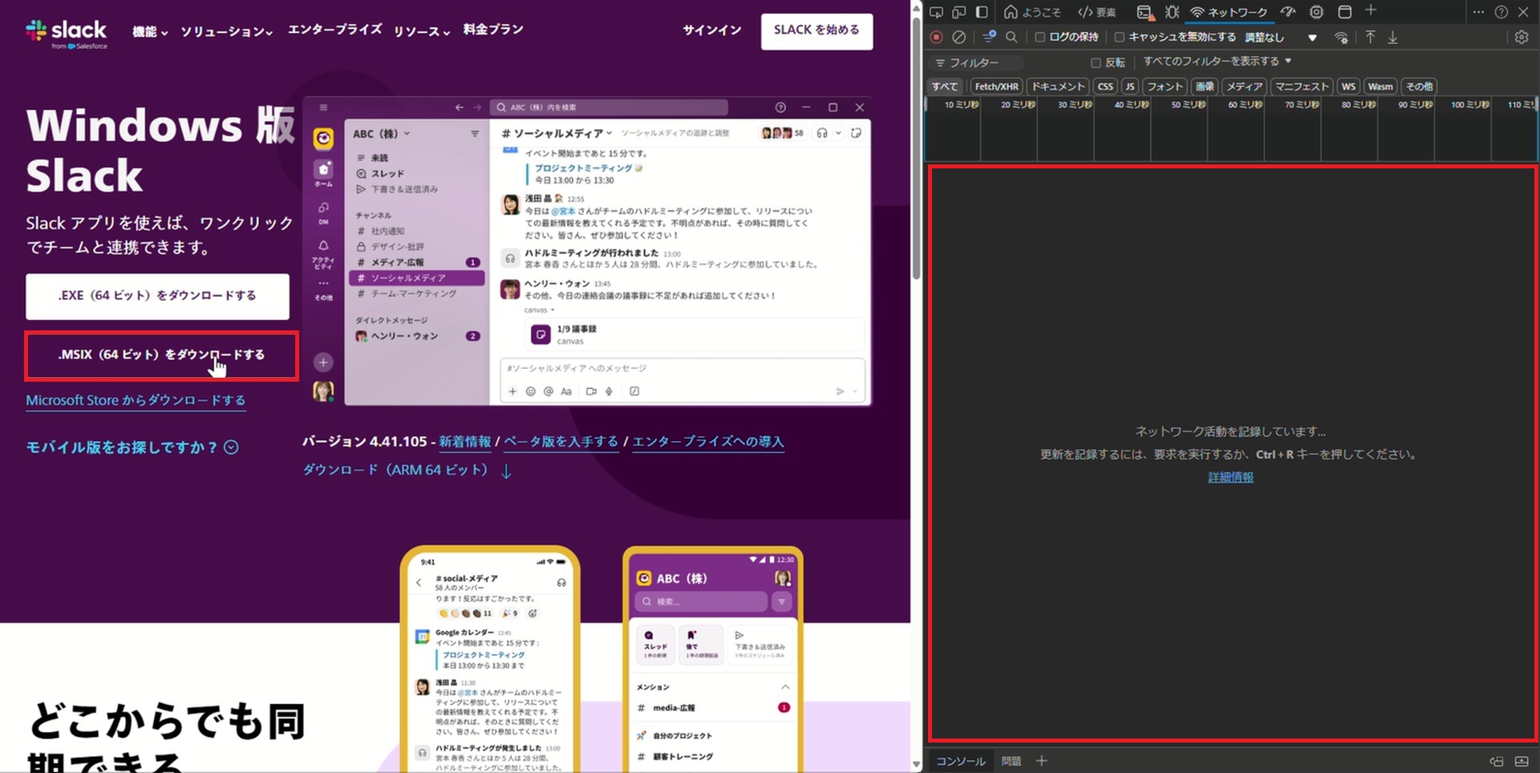Toggle device emulation in DevTools
The width and height of the screenshot is (1540, 773).
(958, 12)
